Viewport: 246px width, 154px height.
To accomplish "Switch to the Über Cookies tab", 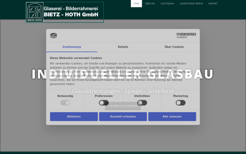I will (174, 47).
